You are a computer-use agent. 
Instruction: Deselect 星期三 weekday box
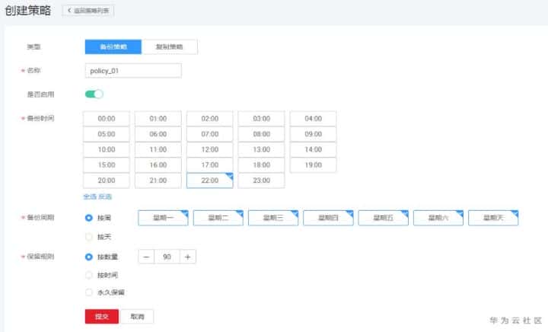point(273,218)
